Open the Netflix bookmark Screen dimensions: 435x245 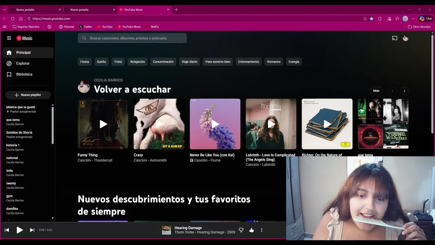pyautogui.click(x=153, y=27)
